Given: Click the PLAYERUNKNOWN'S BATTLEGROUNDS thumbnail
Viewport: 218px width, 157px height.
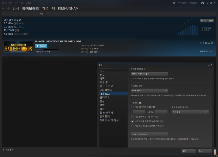Looking at the screenshot, I should click(19, 47).
